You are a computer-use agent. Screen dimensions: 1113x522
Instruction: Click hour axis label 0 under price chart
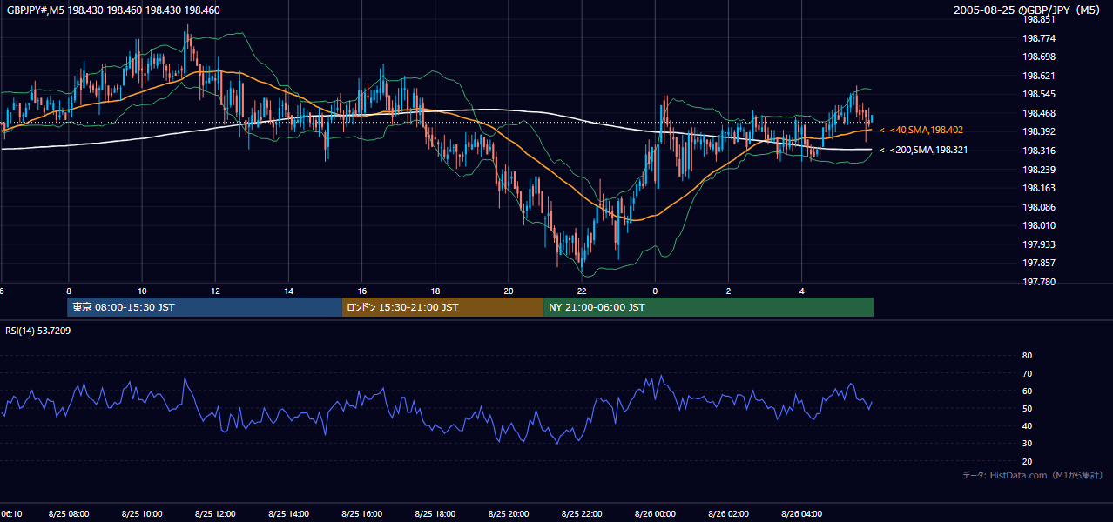click(x=655, y=291)
